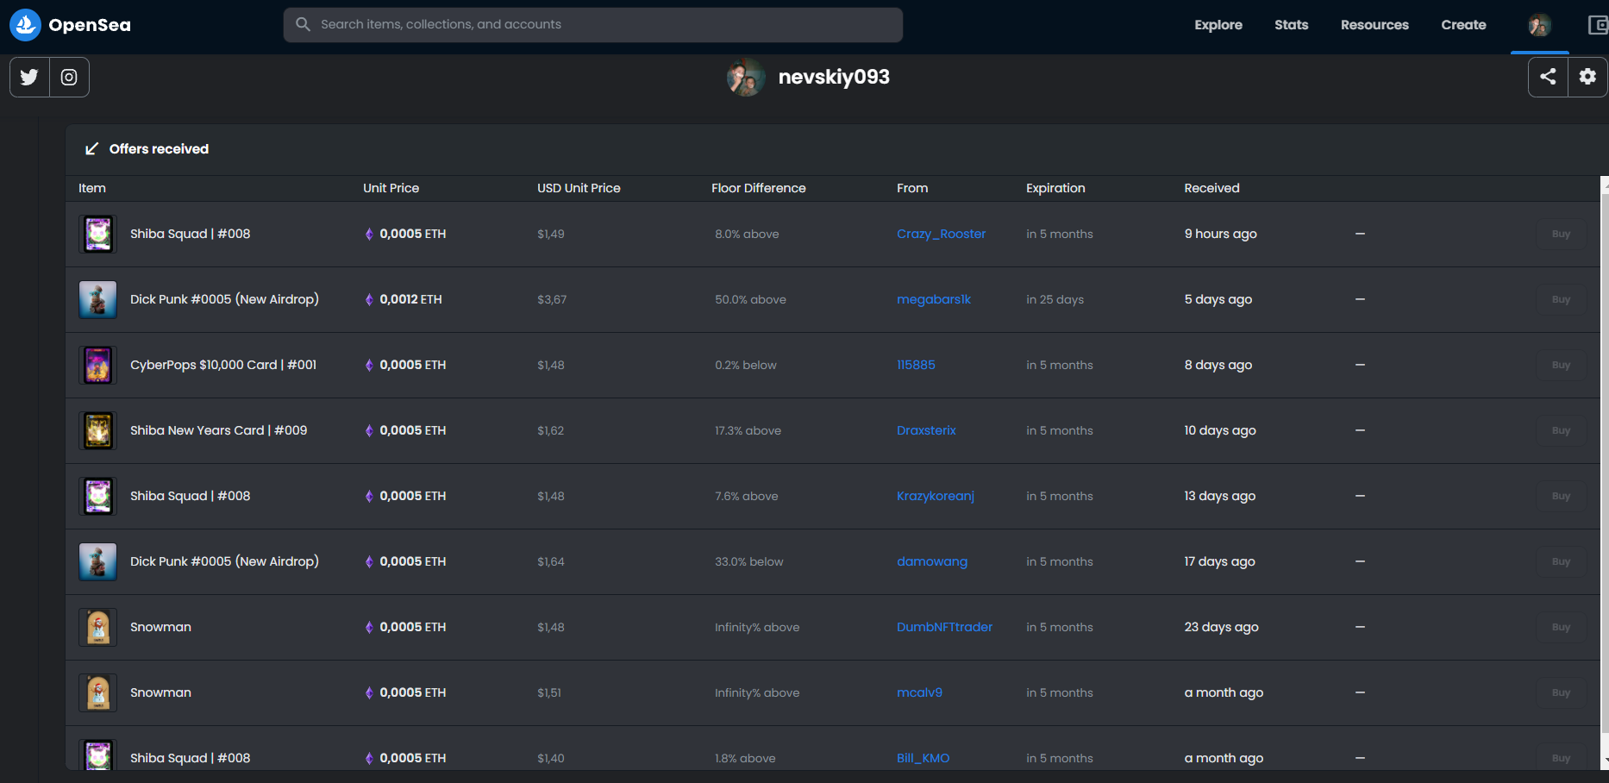
Task: Open thumbnail of Dick Punk offer from damowang
Action: (x=98, y=561)
